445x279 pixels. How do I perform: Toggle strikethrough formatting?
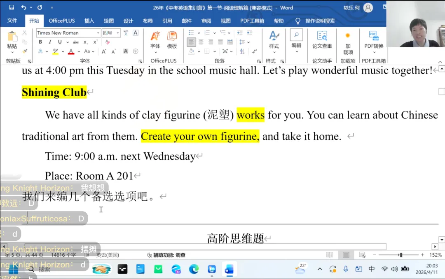tap(75, 42)
